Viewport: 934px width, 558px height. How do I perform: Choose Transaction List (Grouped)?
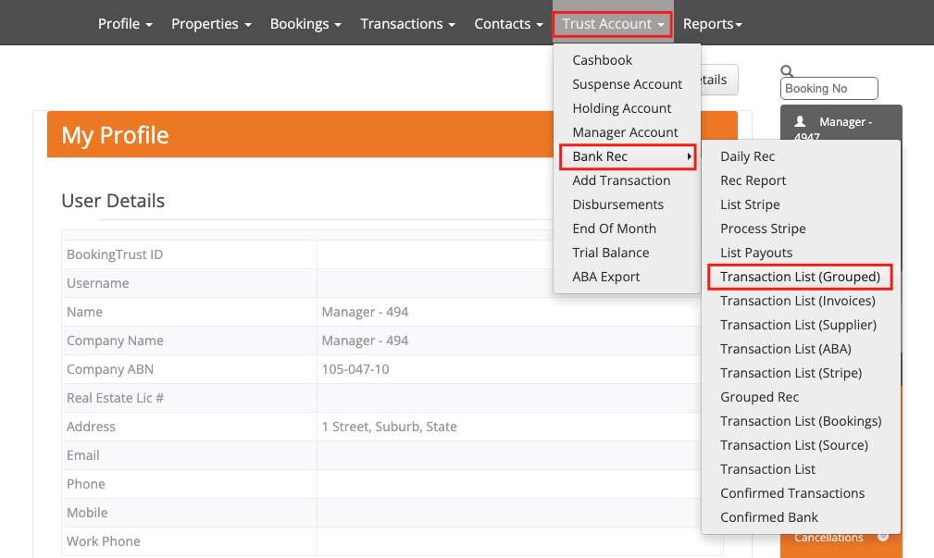[800, 277]
